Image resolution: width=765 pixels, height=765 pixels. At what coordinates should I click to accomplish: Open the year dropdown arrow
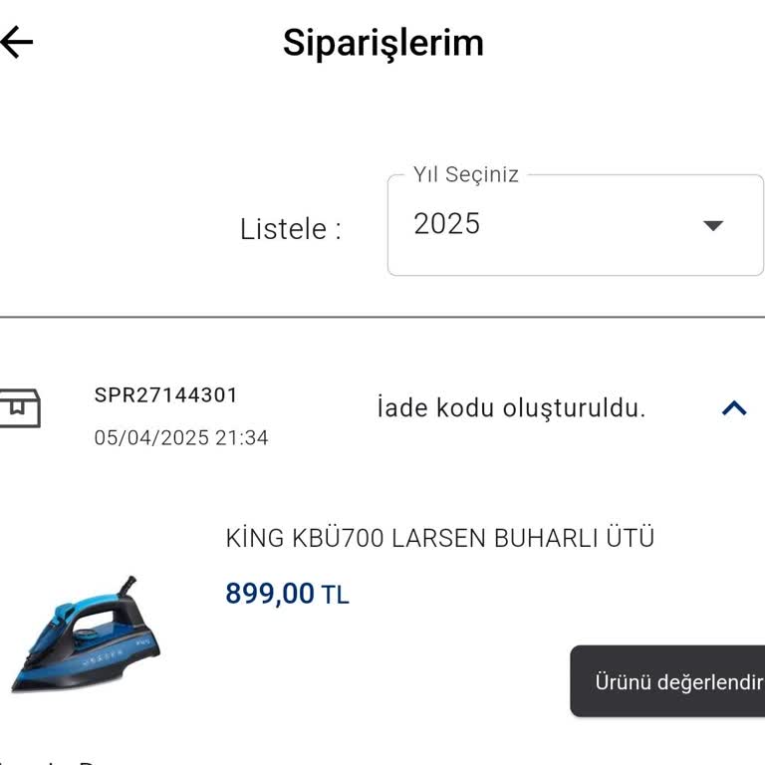[x=712, y=225]
